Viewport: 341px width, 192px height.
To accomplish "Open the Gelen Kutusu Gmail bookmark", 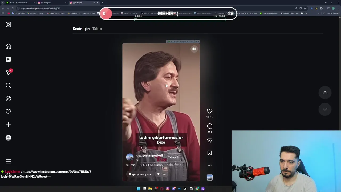I will (56, 13).
